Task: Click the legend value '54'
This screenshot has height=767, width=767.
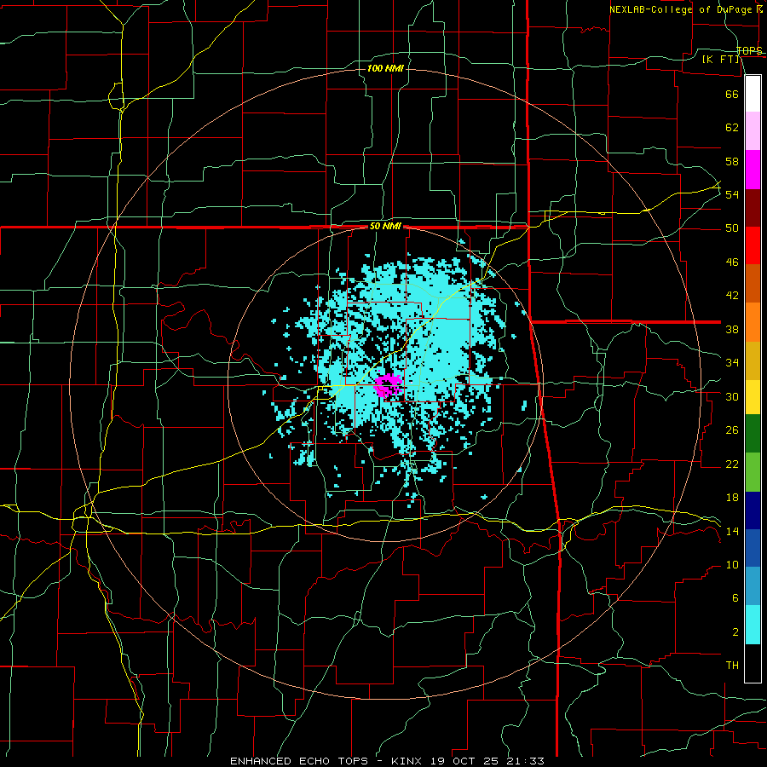Action: 732,194
